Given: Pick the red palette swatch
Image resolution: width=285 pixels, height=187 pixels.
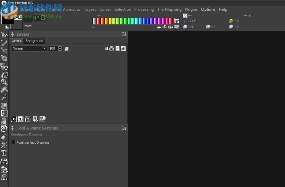Looking at the screenshot, I should pyautogui.click(x=99, y=21).
